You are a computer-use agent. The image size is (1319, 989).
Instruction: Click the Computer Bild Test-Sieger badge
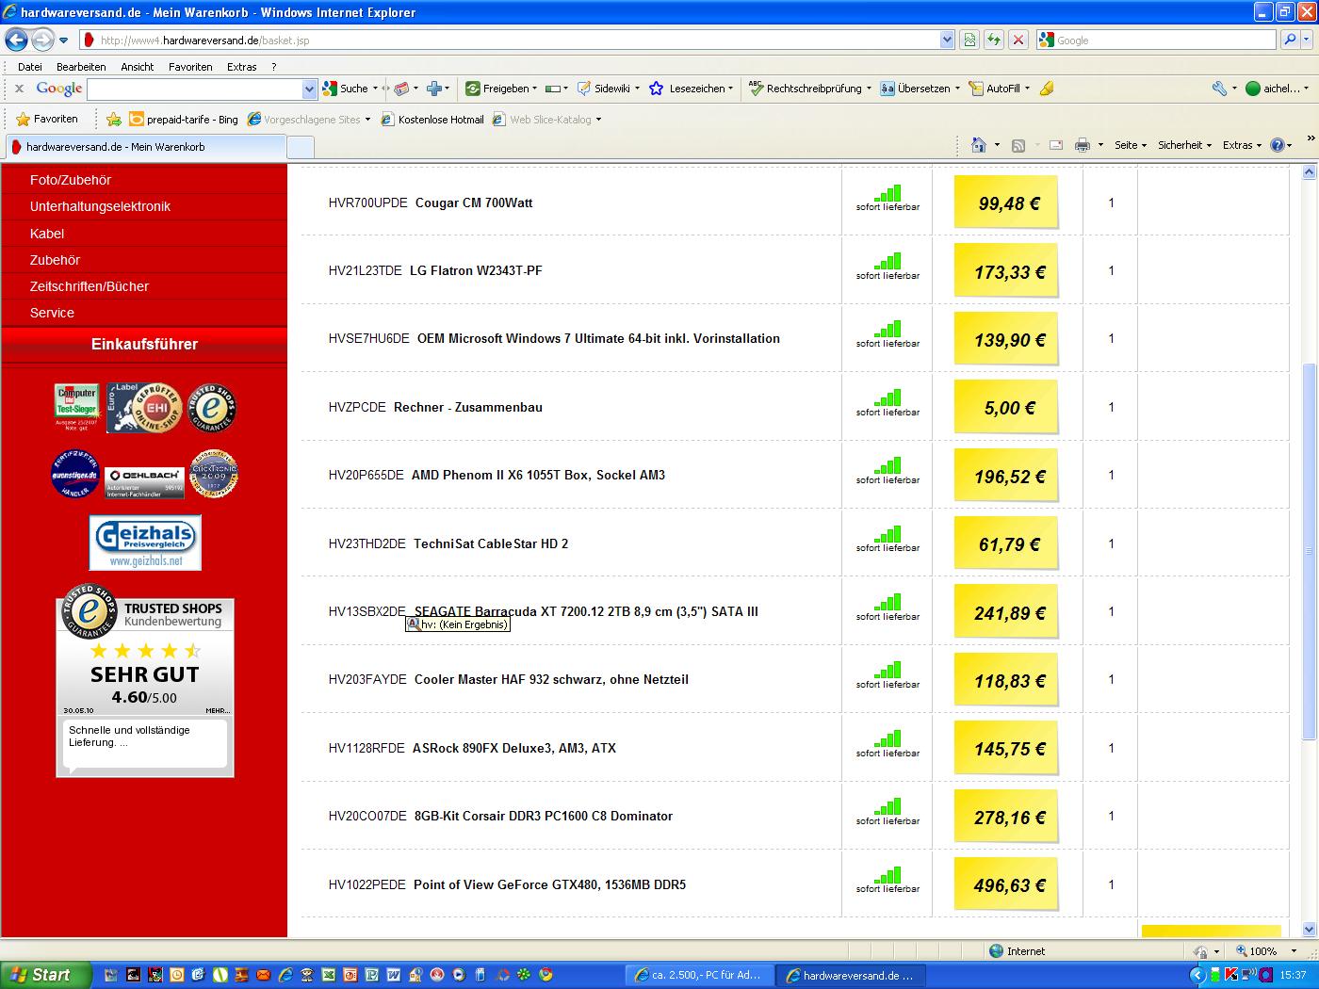(76, 407)
